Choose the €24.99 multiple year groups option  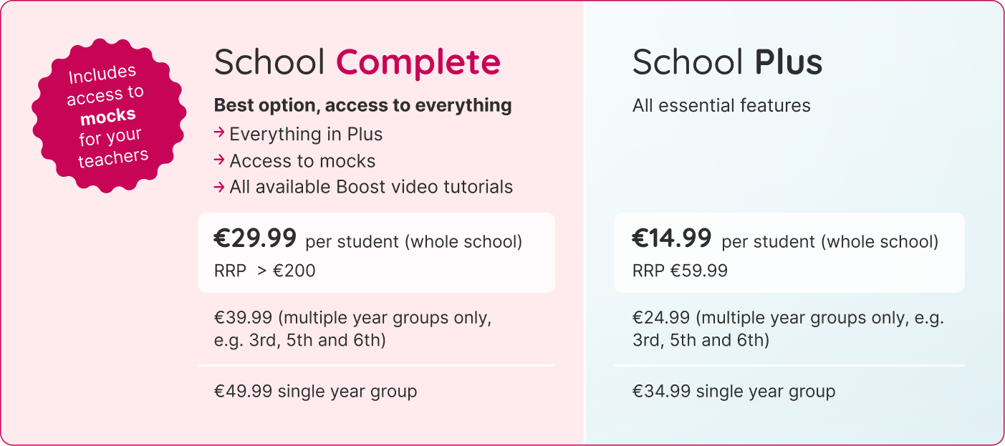click(788, 328)
